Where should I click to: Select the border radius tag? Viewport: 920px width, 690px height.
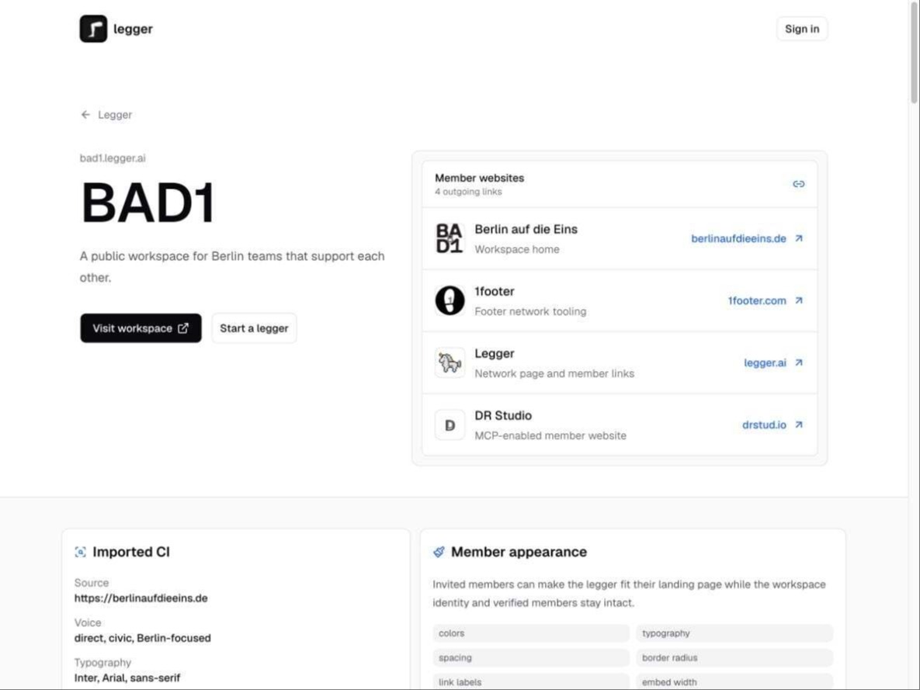[734, 657]
